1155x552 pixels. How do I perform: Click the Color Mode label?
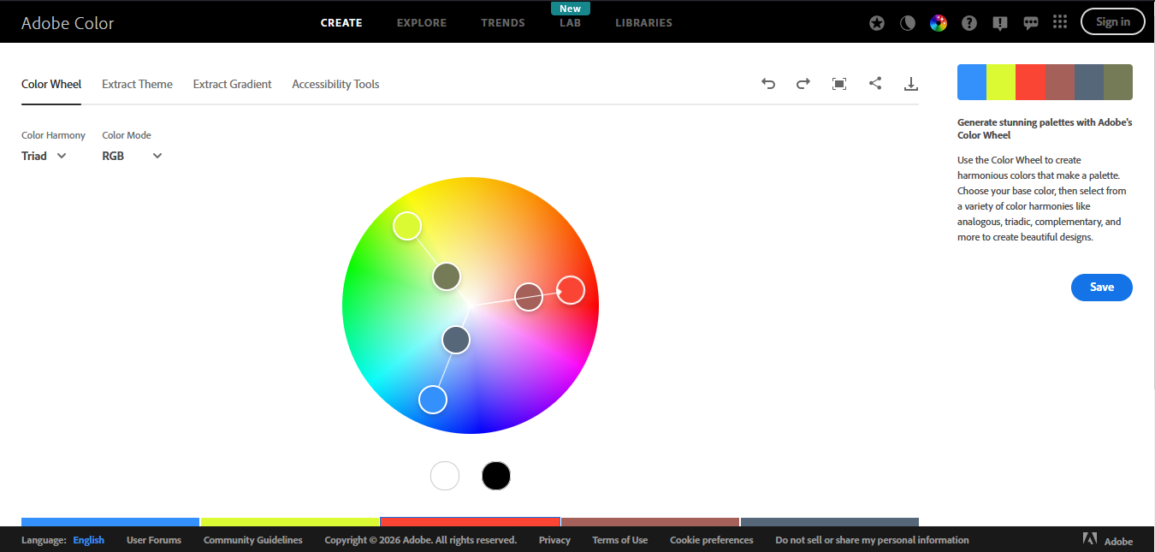[127, 135]
